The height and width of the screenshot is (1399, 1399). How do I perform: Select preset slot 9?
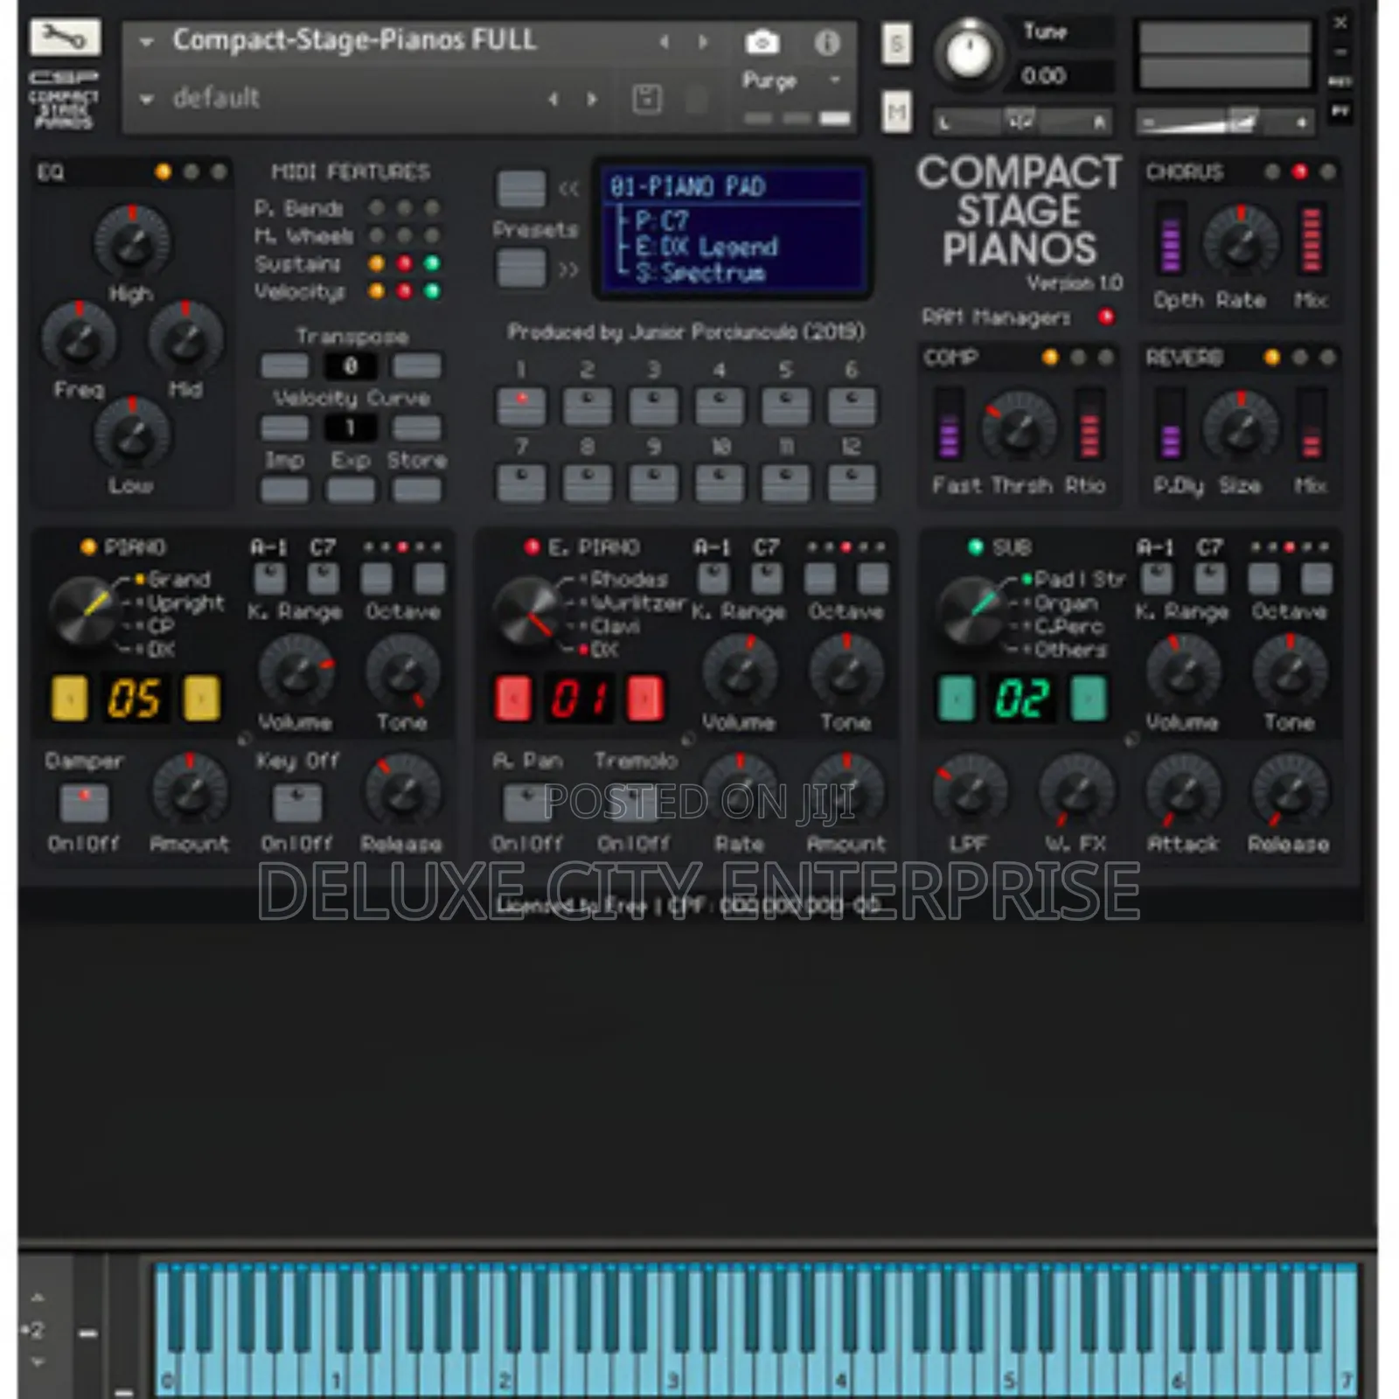653,483
